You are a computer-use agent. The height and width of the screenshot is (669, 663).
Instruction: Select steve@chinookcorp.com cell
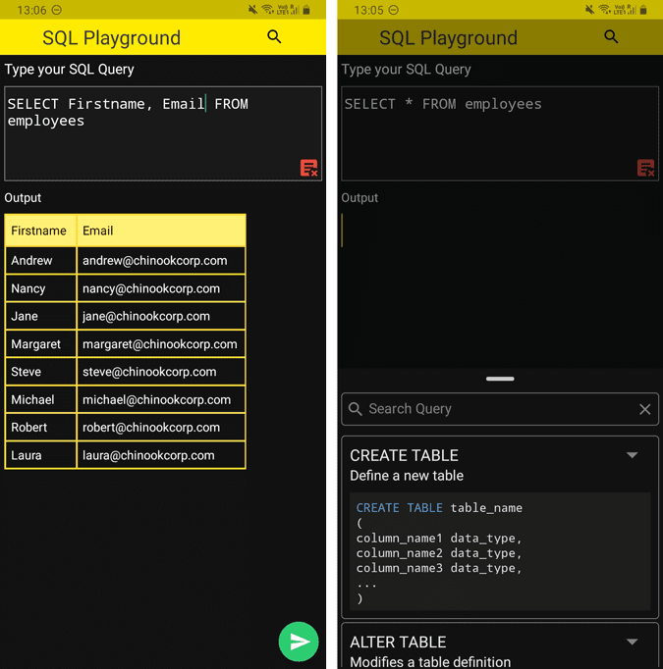(161, 372)
